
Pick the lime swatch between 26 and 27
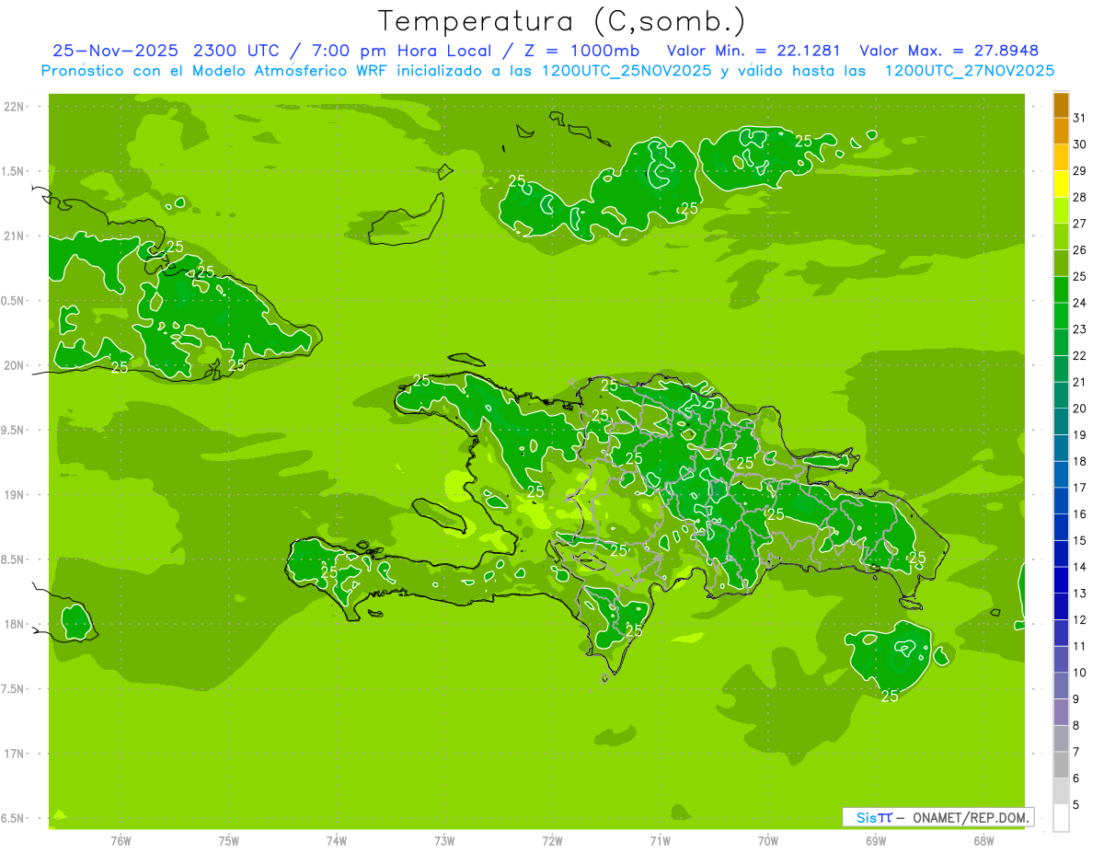(x=1061, y=236)
